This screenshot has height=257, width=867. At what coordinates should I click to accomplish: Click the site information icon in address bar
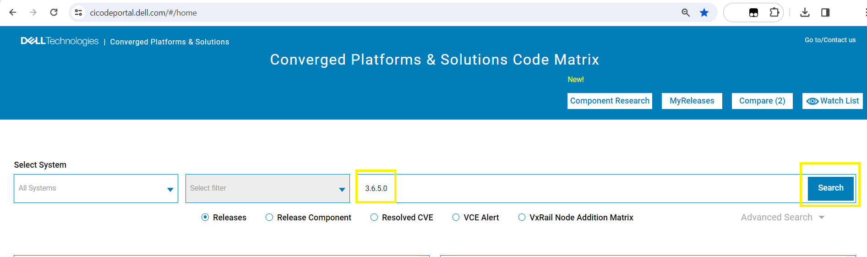[79, 12]
